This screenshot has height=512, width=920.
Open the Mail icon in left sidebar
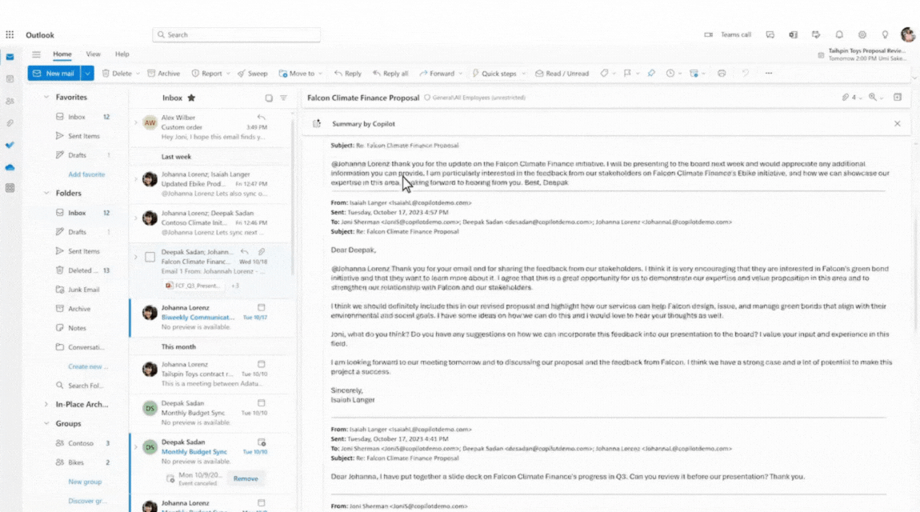pyautogui.click(x=10, y=57)
